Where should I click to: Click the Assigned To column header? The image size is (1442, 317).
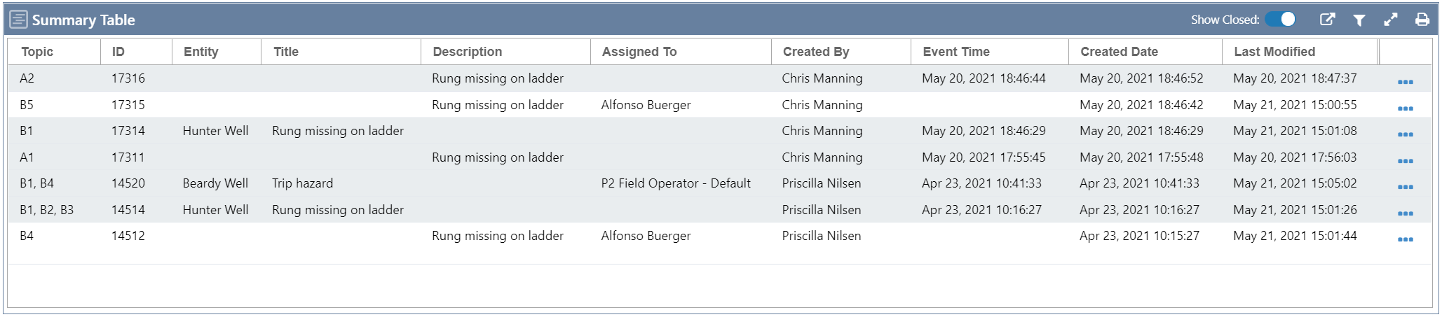pyautogui.click(x=639, y=52)
